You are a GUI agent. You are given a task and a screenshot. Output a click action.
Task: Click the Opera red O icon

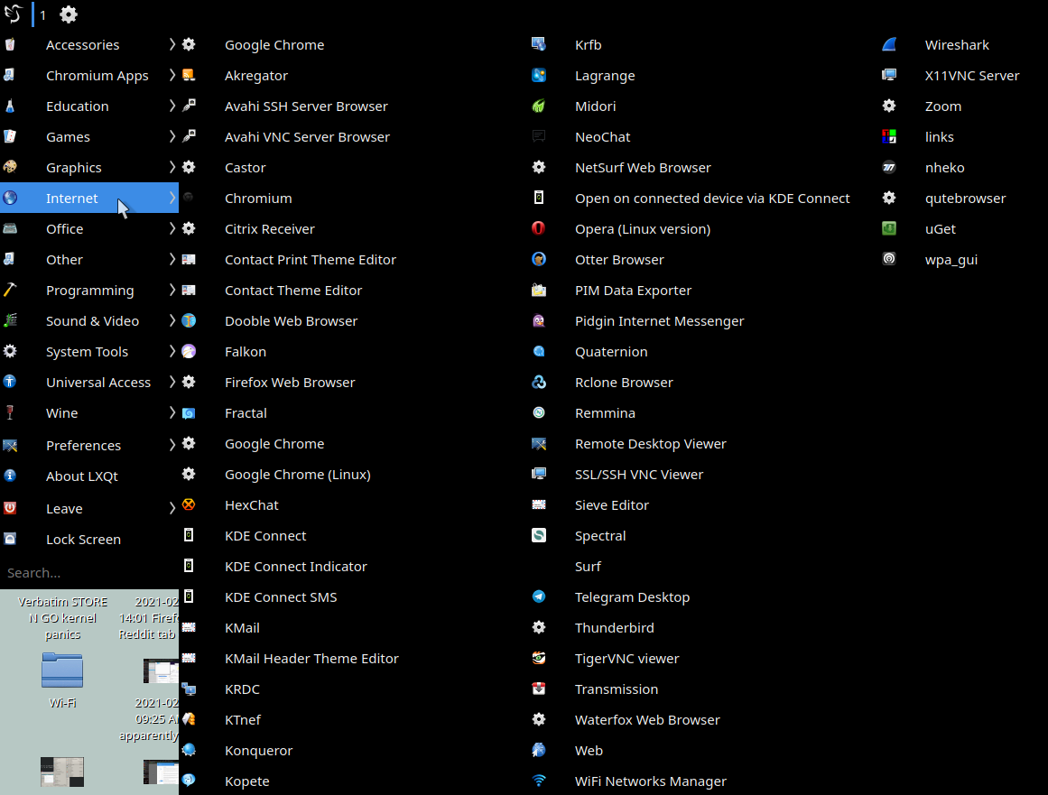539,229
